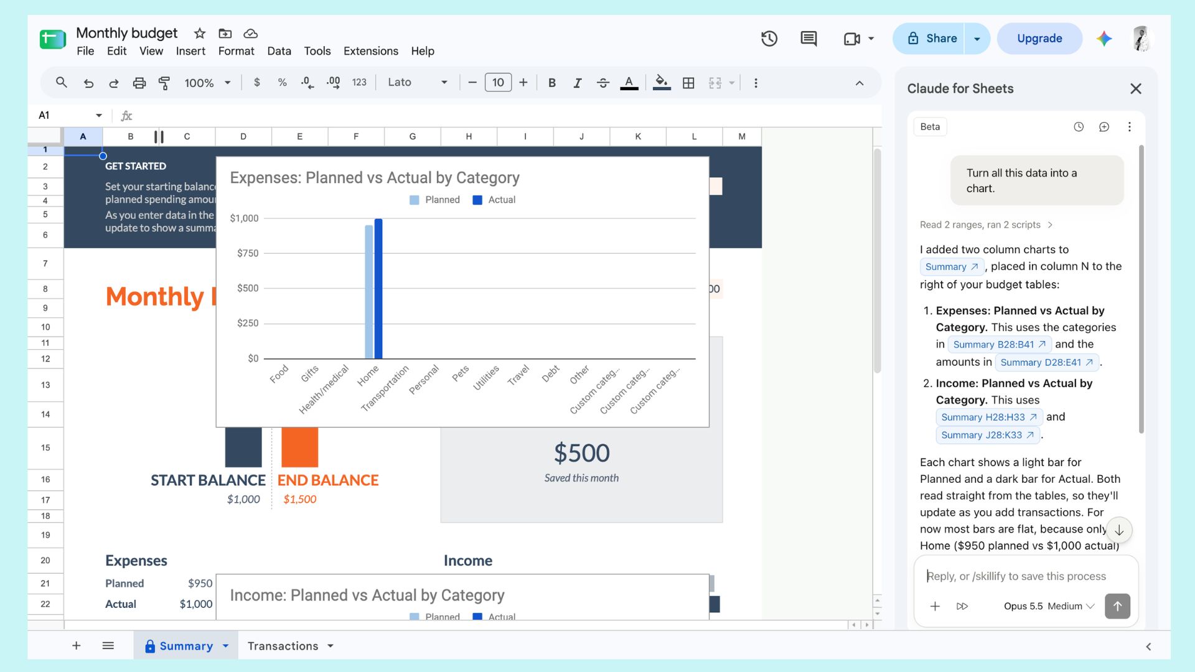This screenshot has height=672, width=1195.
Task: Open the Extensions menu
Action: click(x=370, y=51)
